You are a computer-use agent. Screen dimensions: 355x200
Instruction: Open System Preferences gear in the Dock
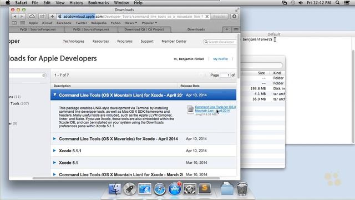click(190, 189)
